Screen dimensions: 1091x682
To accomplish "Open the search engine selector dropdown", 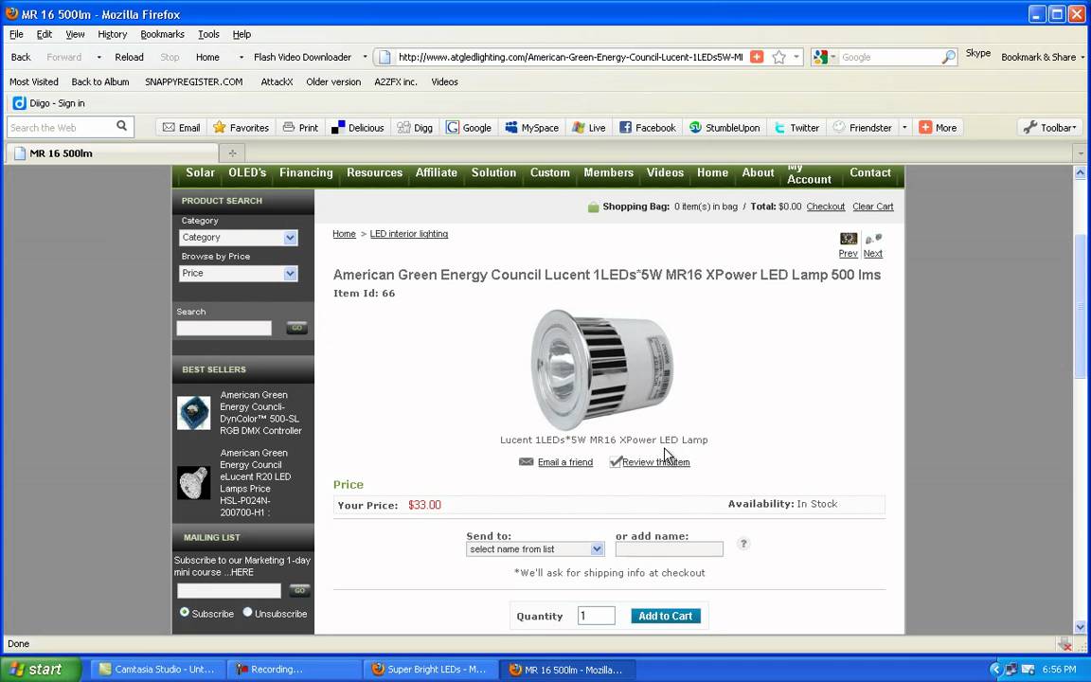I will coord(824,57).
